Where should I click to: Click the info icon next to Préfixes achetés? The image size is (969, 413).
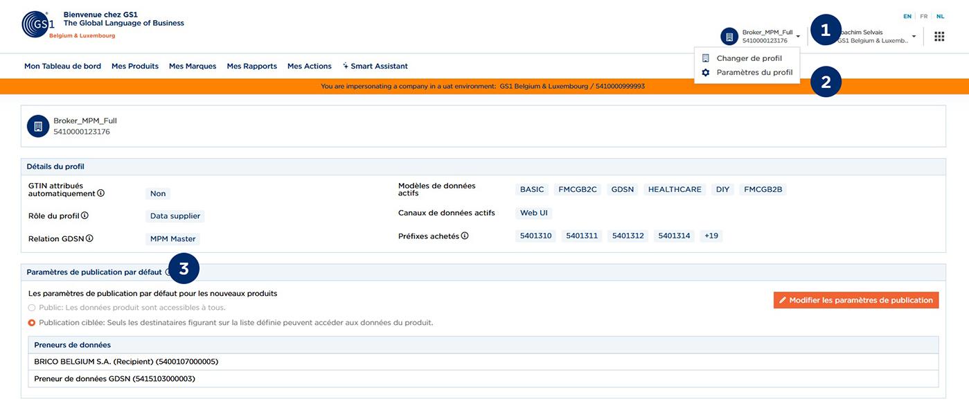pos(465,236)
